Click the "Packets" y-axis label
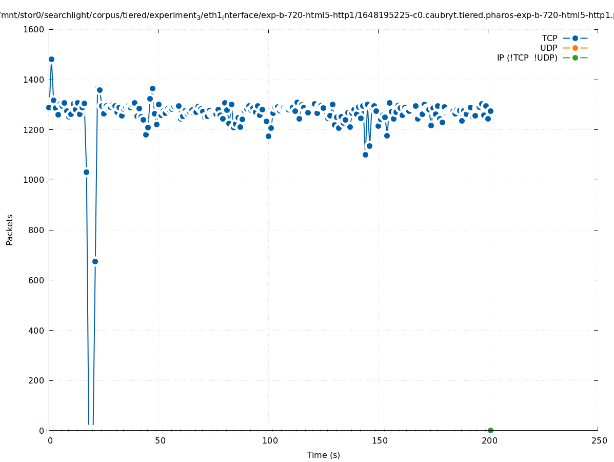This screenshot has width=614, height=462. [10, 229]
